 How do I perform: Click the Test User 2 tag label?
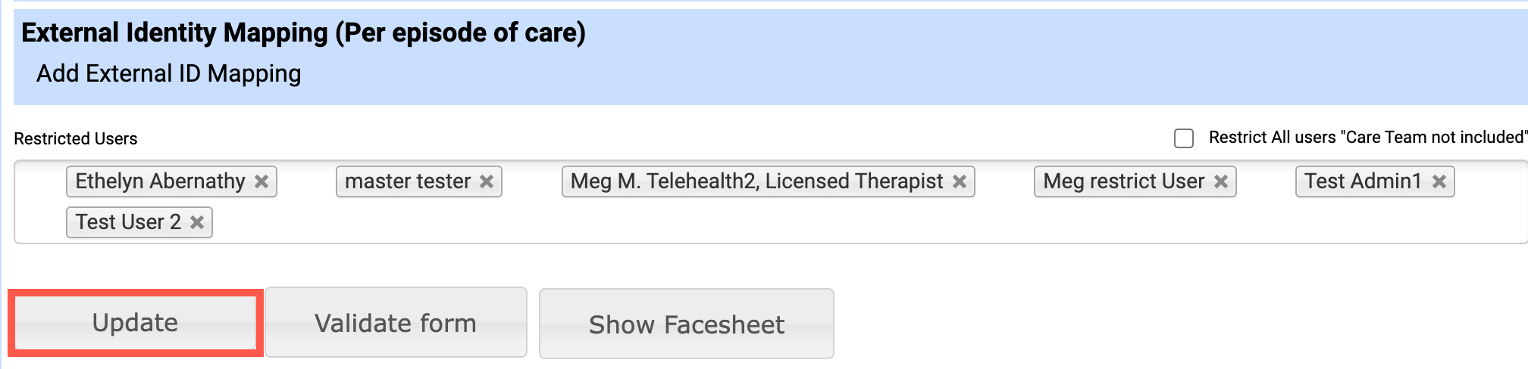(x=128, y=222)
